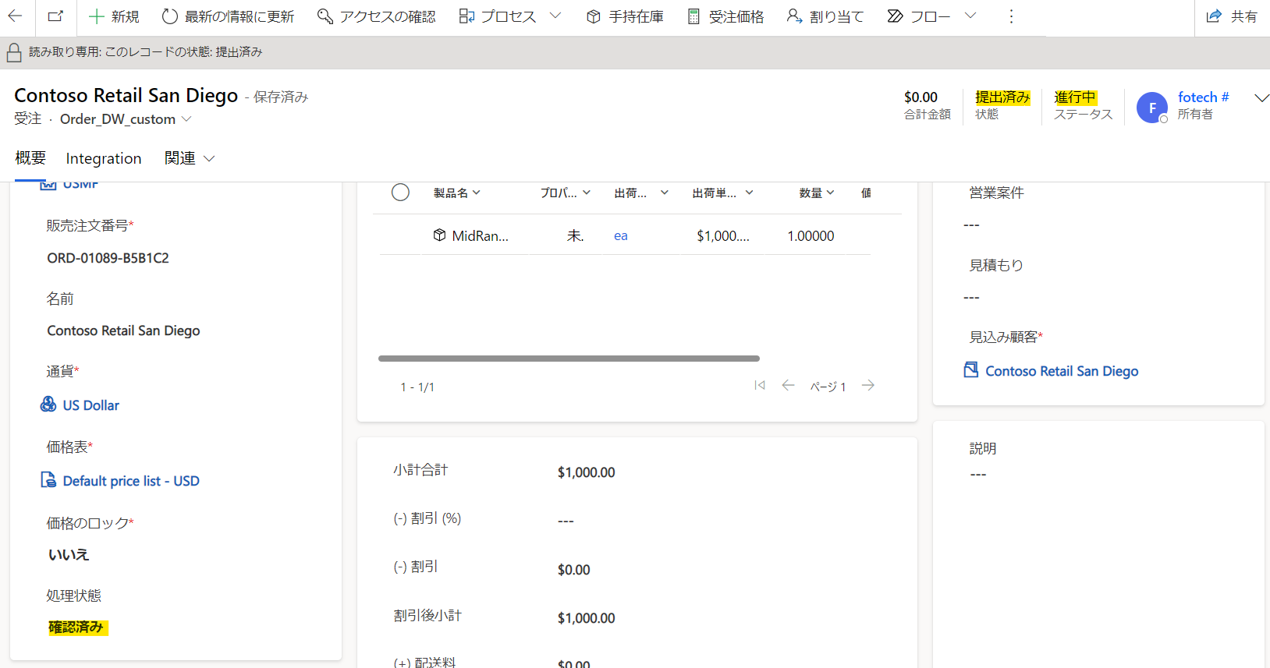Open the ea unit link
The width and height of the screenshot is (1270, 668).
[621, 236]
